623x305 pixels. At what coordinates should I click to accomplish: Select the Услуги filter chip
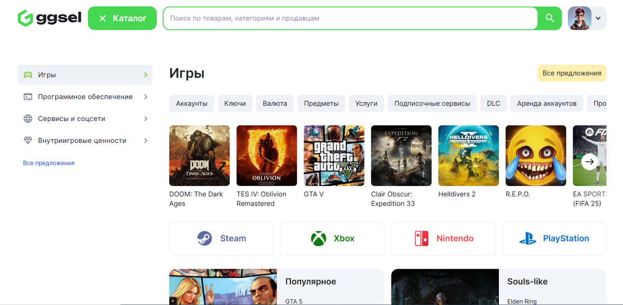pyautogui.click(x=367, y=103)
